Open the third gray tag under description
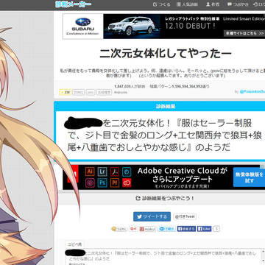Image resolution: width=265 pixels, height=265 pixels. 104,93
